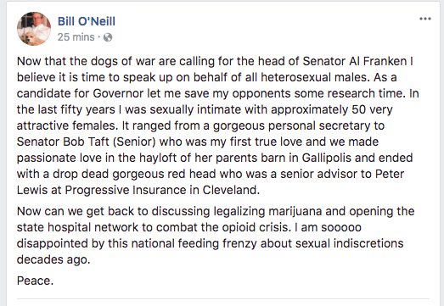Click the globe public privacy icon
The width and height of the screenshot is (444, 306).
[108, 37]
